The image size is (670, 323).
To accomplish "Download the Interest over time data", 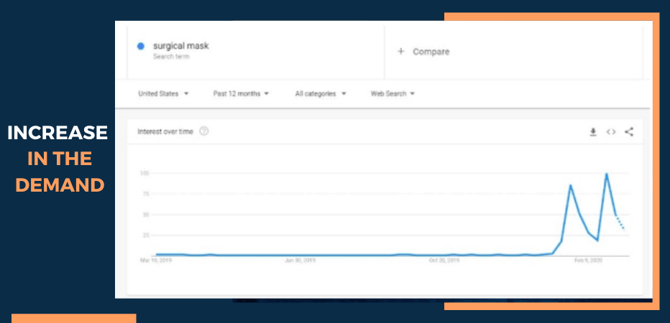I will pos(593,132).
